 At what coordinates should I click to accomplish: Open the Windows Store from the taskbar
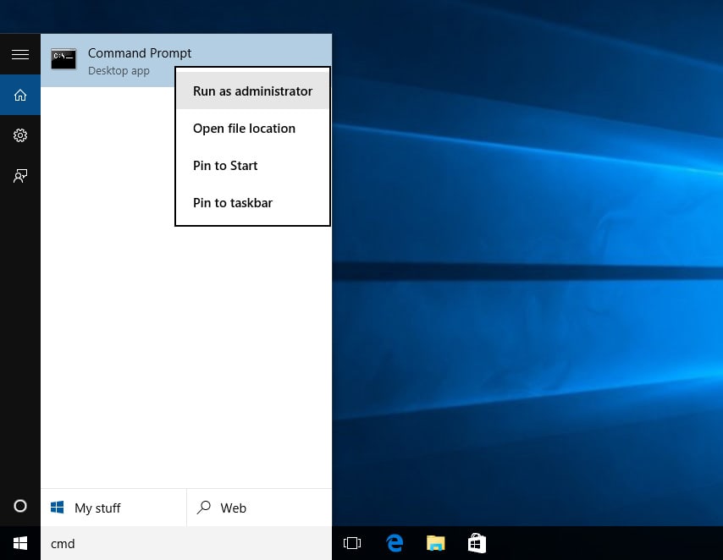(x=477, y=543)
